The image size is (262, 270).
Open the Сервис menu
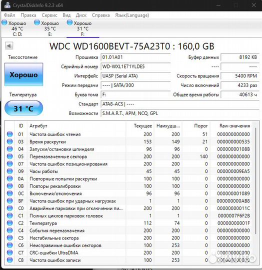tap(49, 15)
